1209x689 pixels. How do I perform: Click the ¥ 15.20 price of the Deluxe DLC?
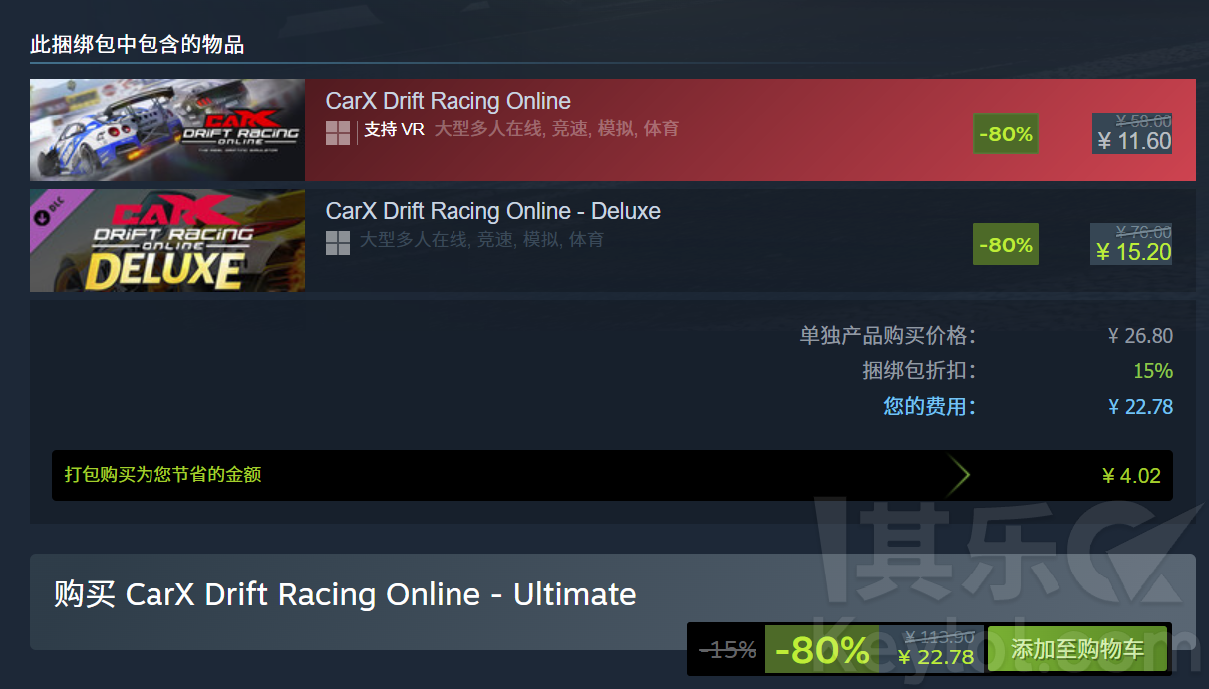coord(1134,252)
